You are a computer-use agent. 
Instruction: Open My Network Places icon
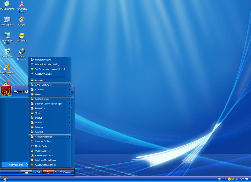[x=7, y=38]
